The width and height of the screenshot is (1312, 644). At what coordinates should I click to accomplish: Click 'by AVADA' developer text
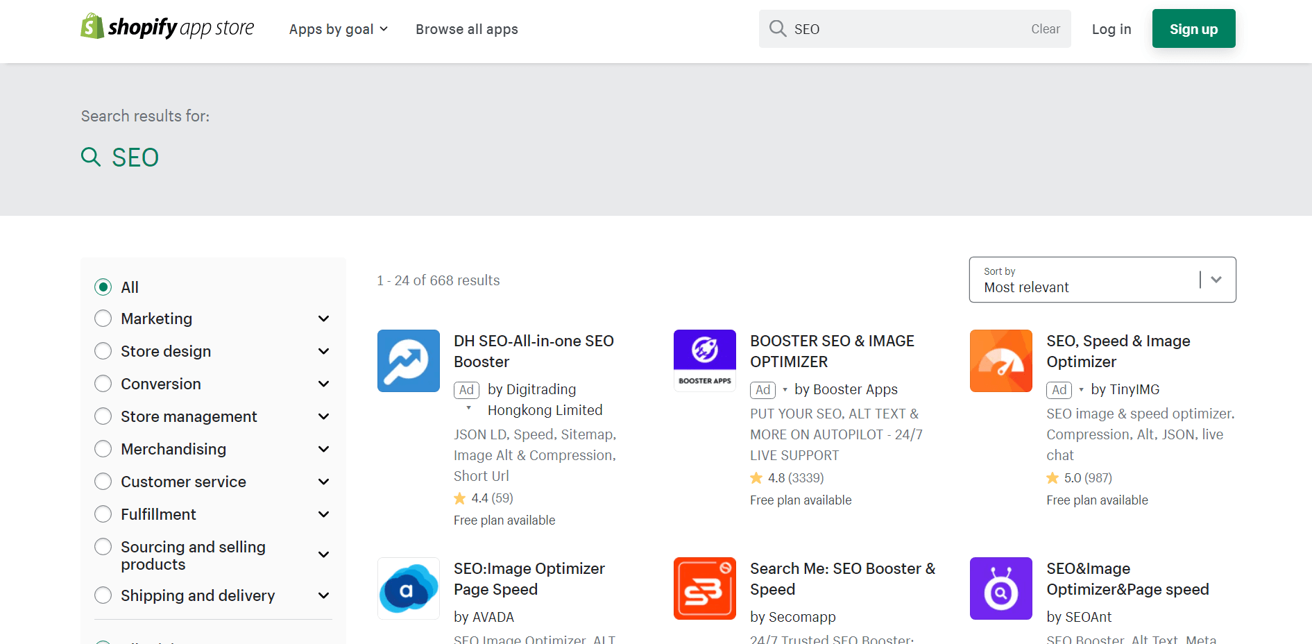click(484, 617)
